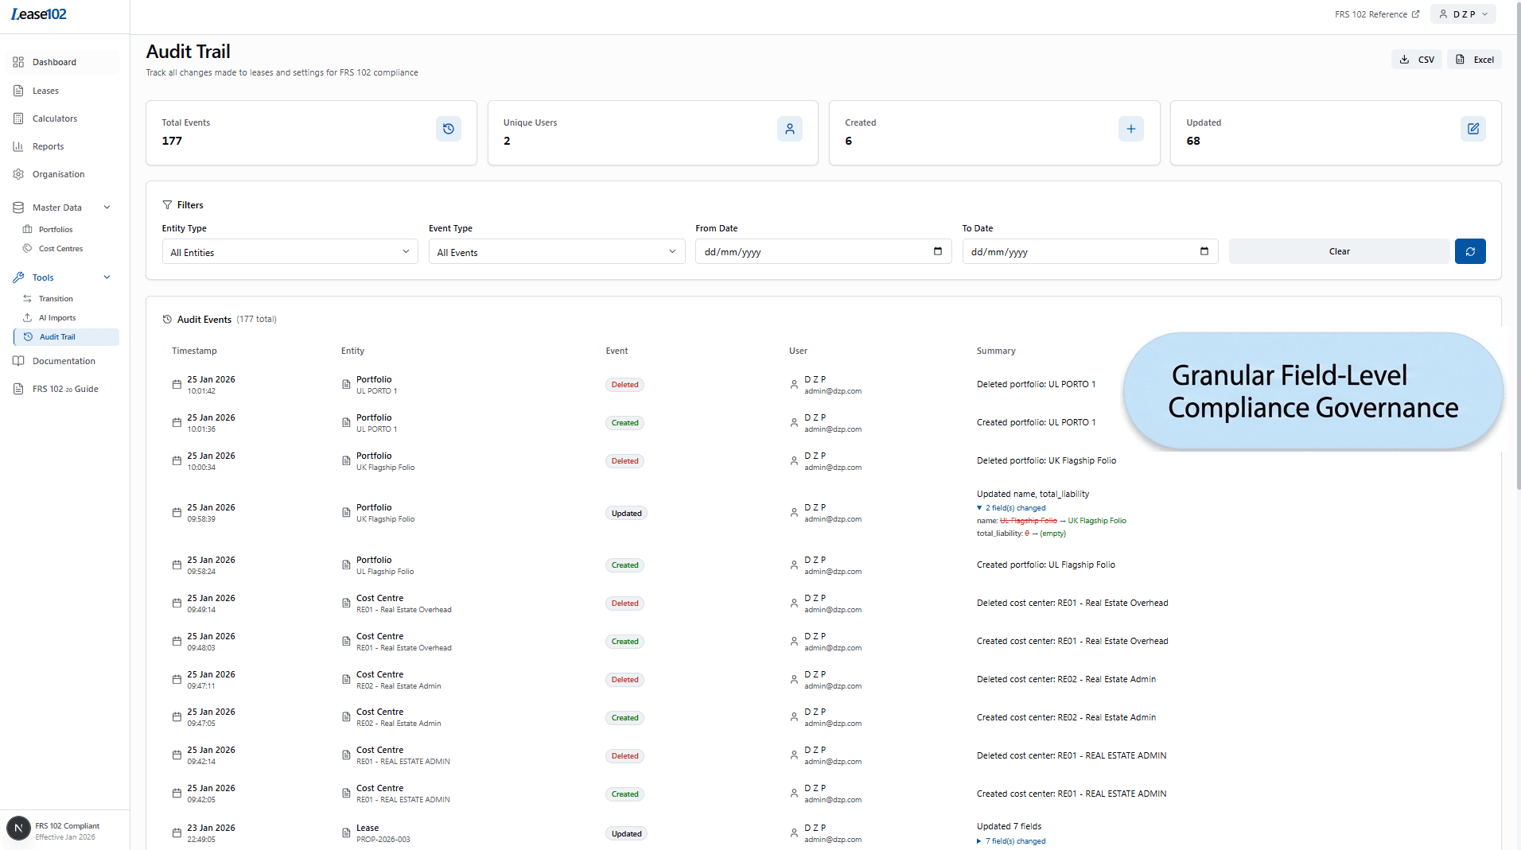Expand the 7 field(s) changed details

click(x=1011, y=840)
